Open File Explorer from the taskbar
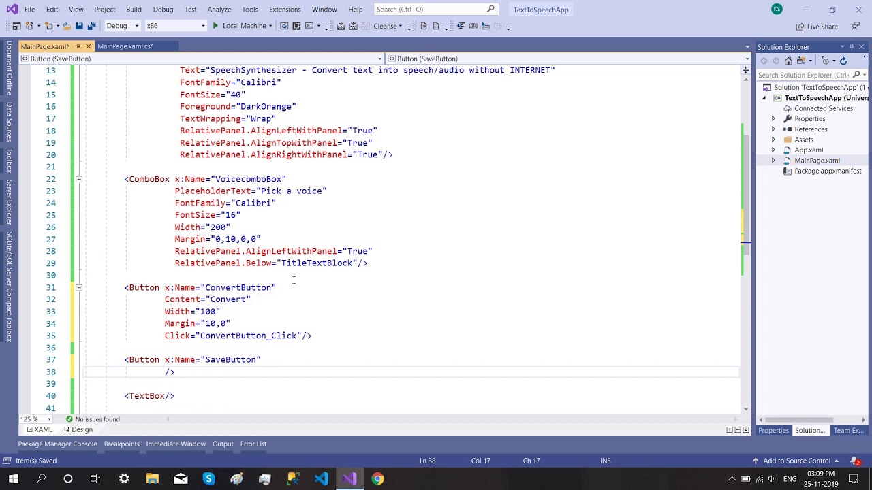 (x=152, y=479)
